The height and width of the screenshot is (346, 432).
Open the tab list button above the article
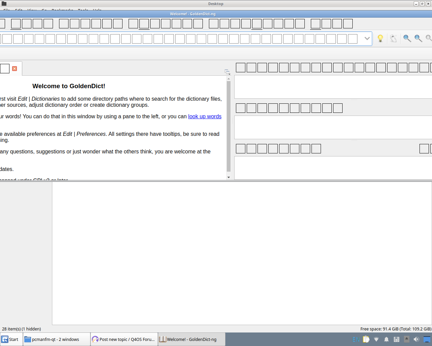[227, 72]
